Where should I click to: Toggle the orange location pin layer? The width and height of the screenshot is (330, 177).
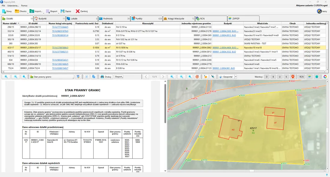tap(293, 77)
